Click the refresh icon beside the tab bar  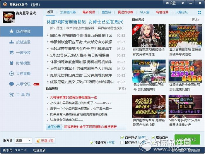[x=199, y=12]
